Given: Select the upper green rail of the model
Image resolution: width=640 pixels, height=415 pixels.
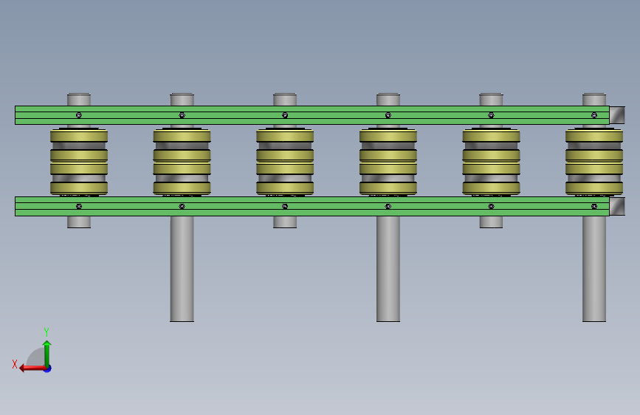Looking at the screenshot, I should [x=312, y=114].
